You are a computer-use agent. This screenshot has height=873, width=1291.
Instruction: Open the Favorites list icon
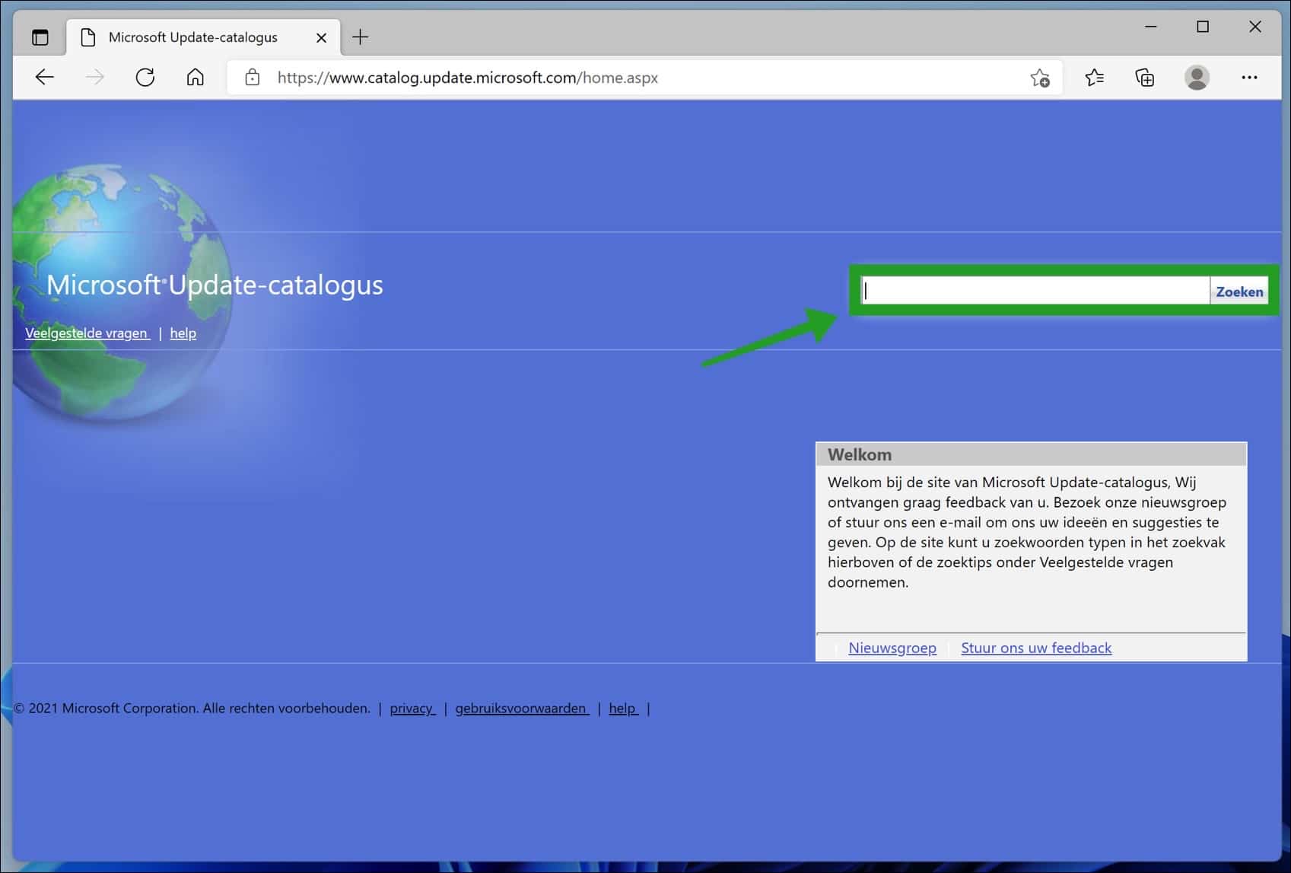pyautogui.click(x=1095, y=78)
